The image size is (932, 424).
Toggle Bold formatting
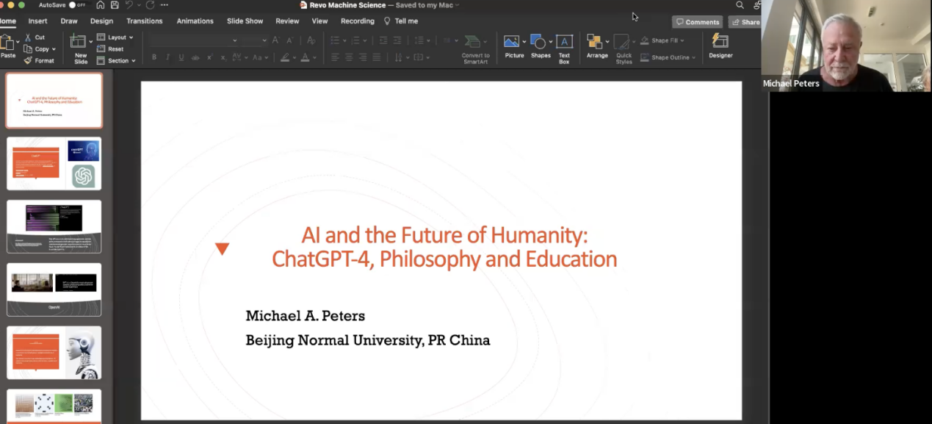[x=153, y=57]
